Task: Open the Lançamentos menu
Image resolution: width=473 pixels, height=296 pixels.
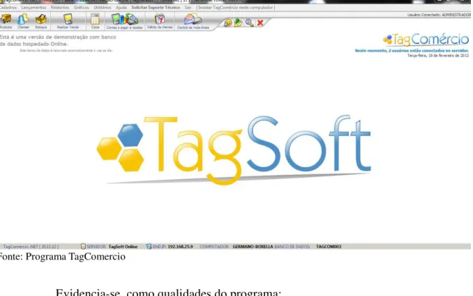Action: point(33,8)
